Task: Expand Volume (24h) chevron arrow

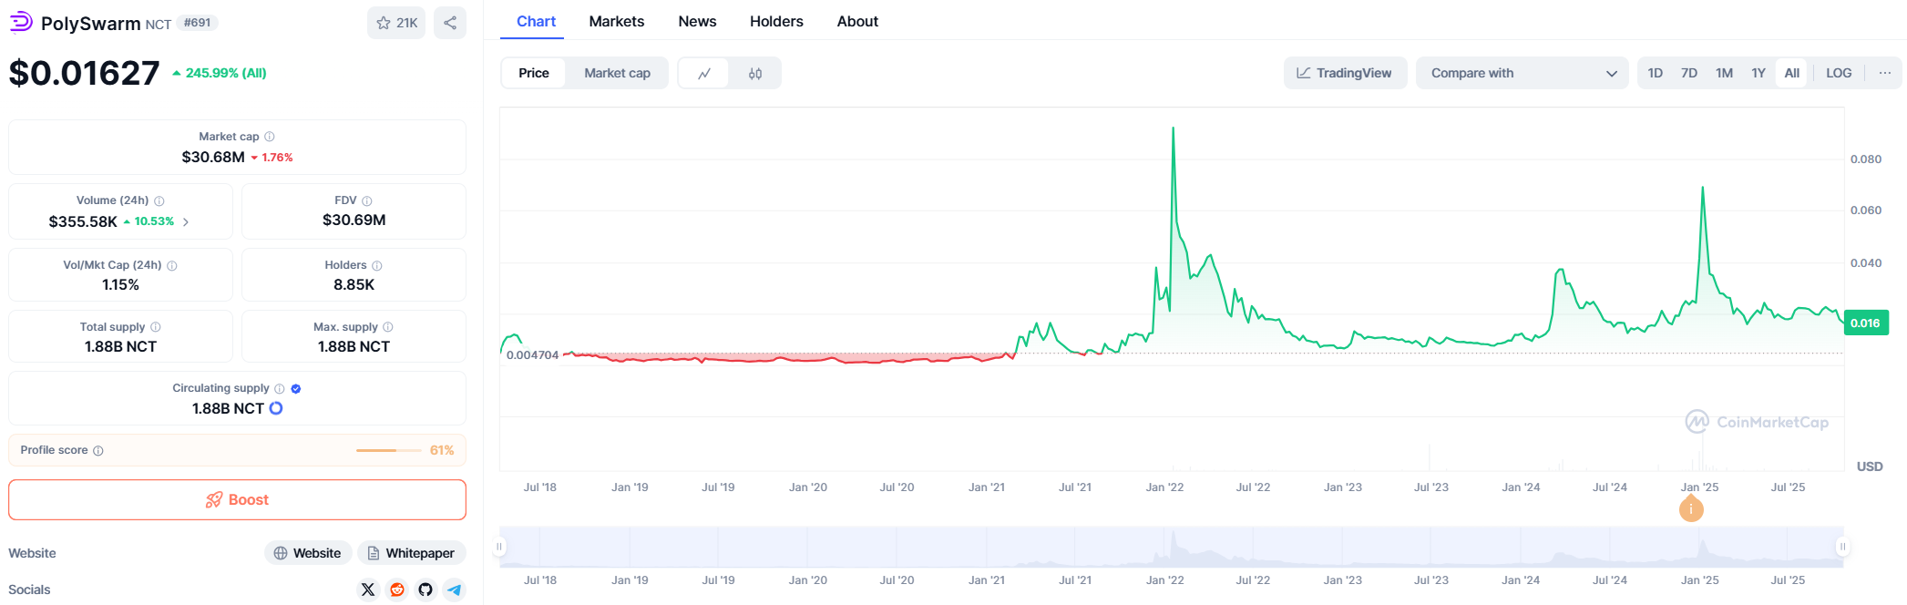Action: click(186, 222)
